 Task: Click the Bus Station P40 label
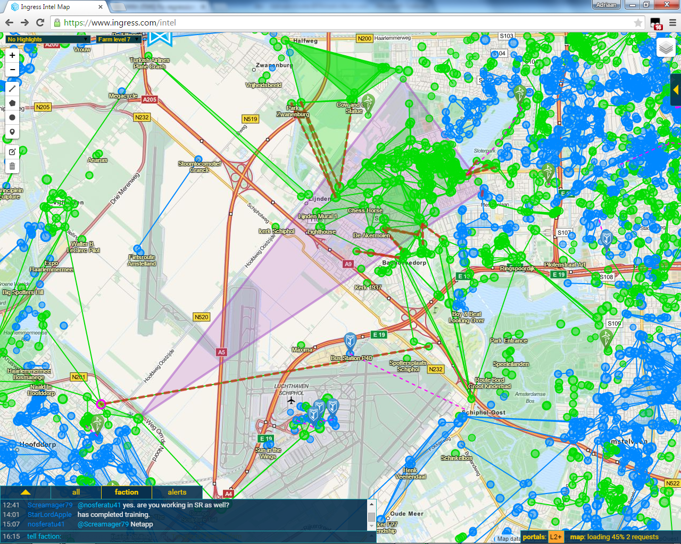351,358
